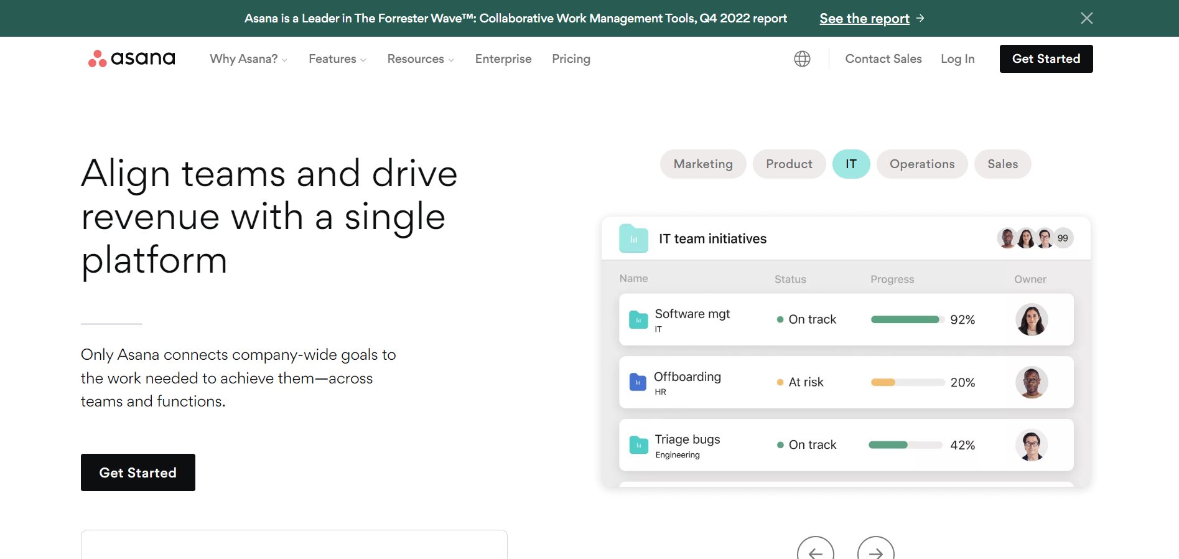
Task: Click the 99 members count badge
Action: 1063,238
